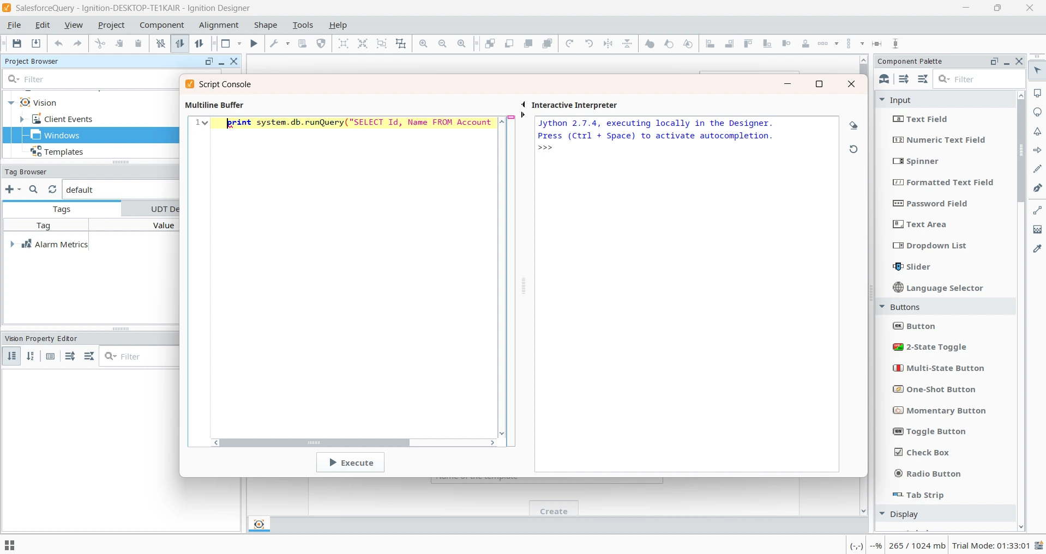Viewport: 1046px width, 554px height.
Task: Toggle comm off mode in the toolbar
Action: point(161,44)
